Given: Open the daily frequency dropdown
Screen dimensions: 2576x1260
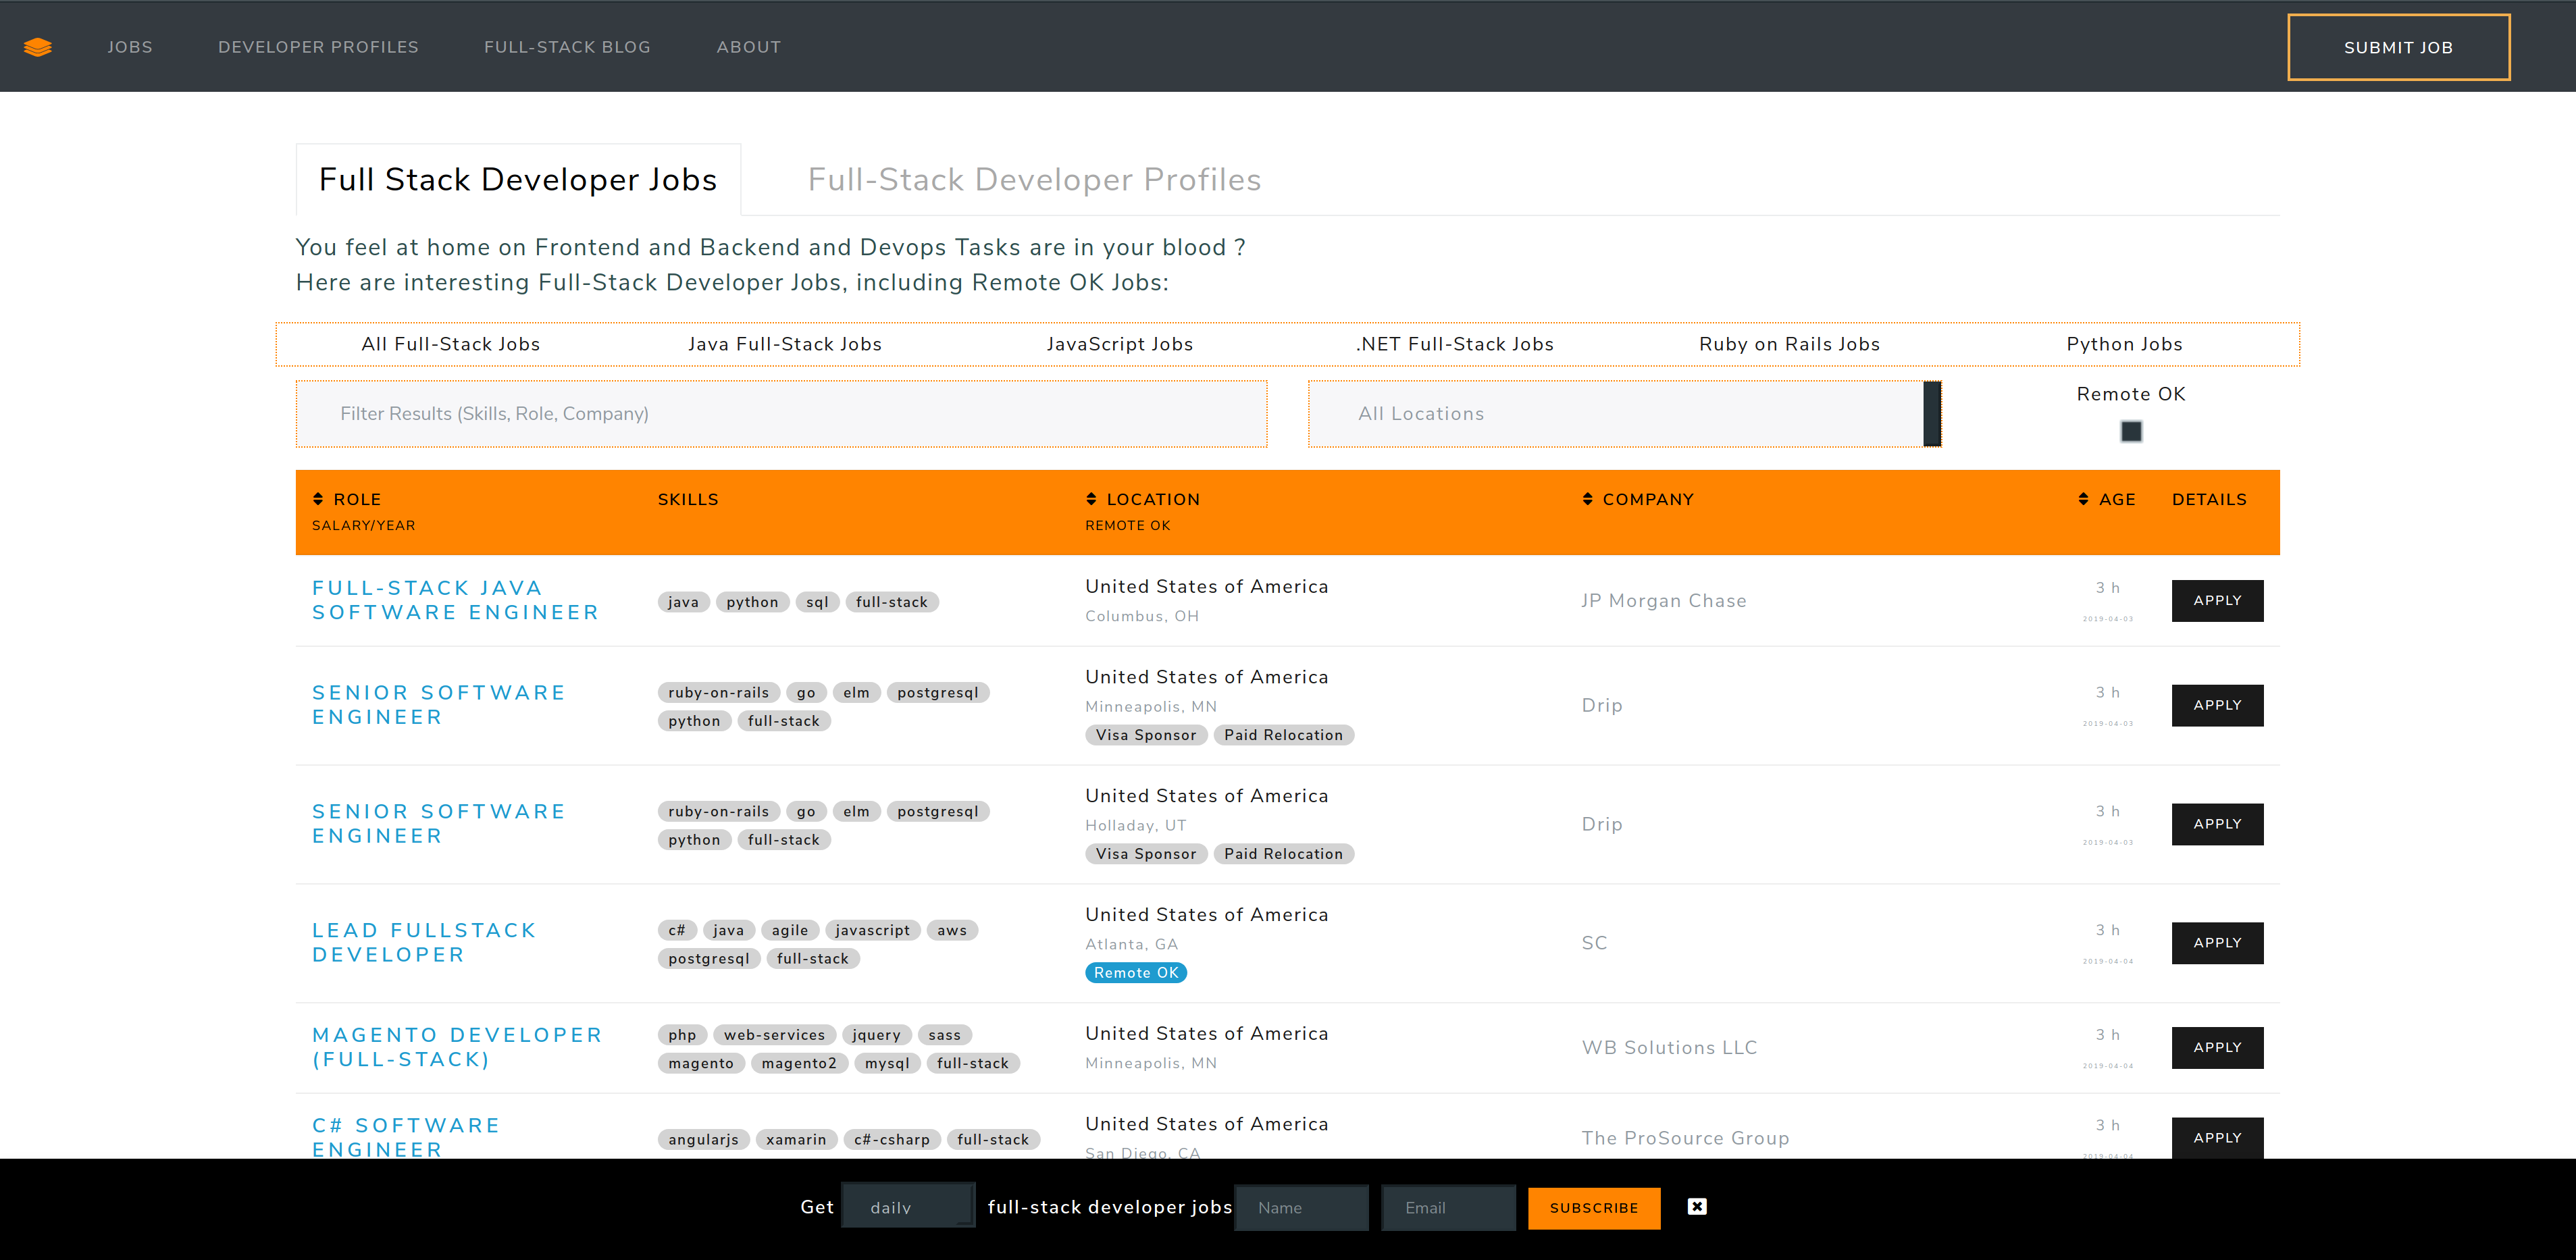Looking at the screenshot, I should 907,1206.
